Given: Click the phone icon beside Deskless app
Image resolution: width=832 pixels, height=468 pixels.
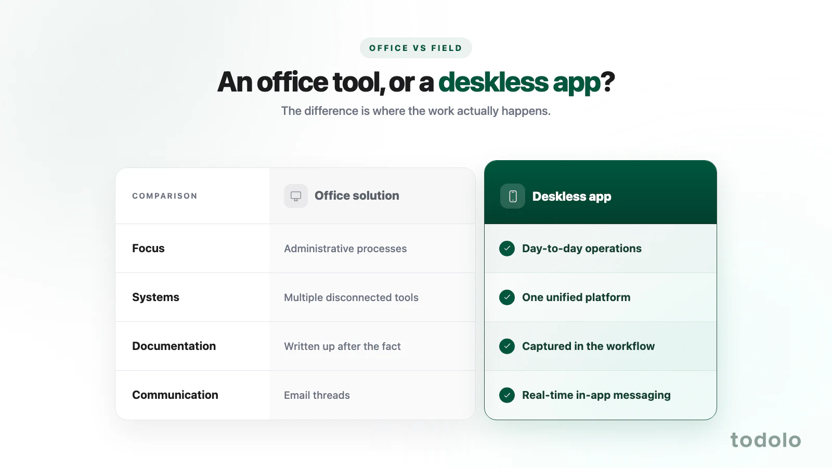Looking at the screenshot, I should (513, 196).
